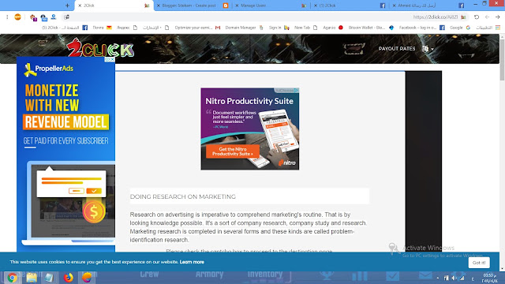Go back using the left arrow
This screenshot has height=284, width=505.
click(487, 17)
